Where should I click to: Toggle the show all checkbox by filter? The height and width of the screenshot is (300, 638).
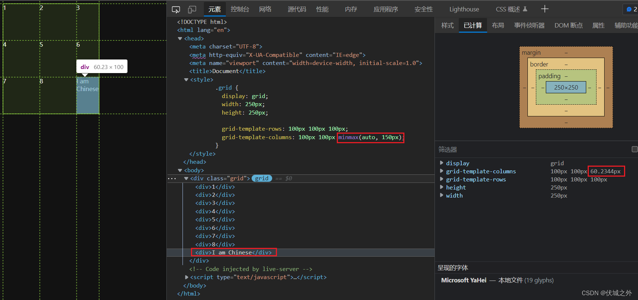click(x=634, y=149)
